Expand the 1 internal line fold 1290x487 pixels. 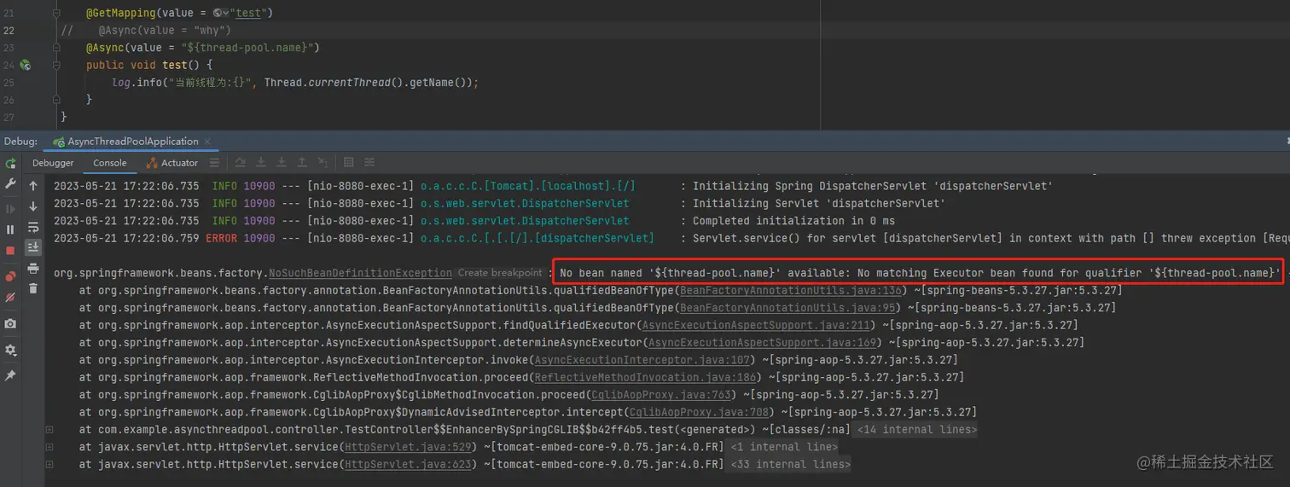tap(783, 447)
